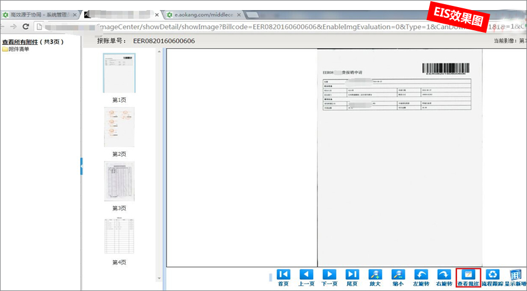Click the browser reload button
527x291 pixels.
pyautogui.click(x=26, y=27)
